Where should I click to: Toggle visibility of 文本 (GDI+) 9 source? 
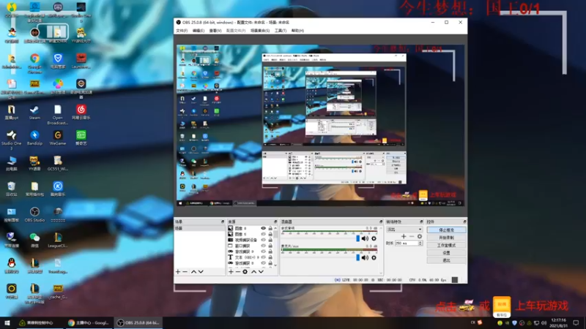[263, 257]
